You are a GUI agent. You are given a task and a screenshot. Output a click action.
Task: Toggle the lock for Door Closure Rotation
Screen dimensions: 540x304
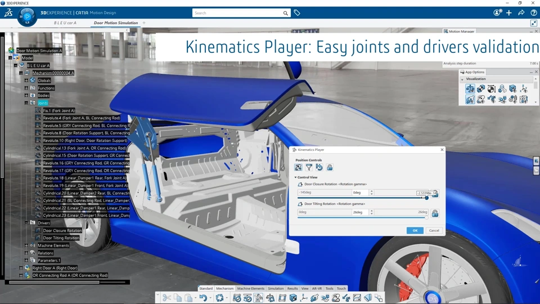[x=435, y=194]
